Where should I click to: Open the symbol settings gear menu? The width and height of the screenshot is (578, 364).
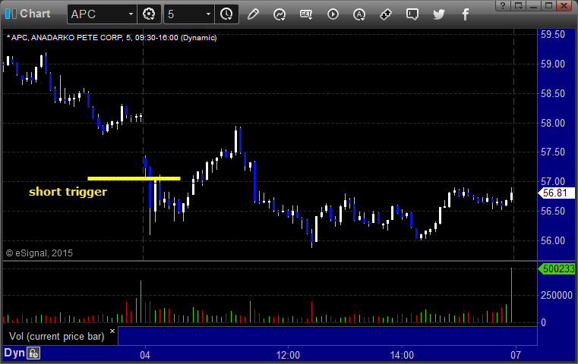click(x=149, y=14)
